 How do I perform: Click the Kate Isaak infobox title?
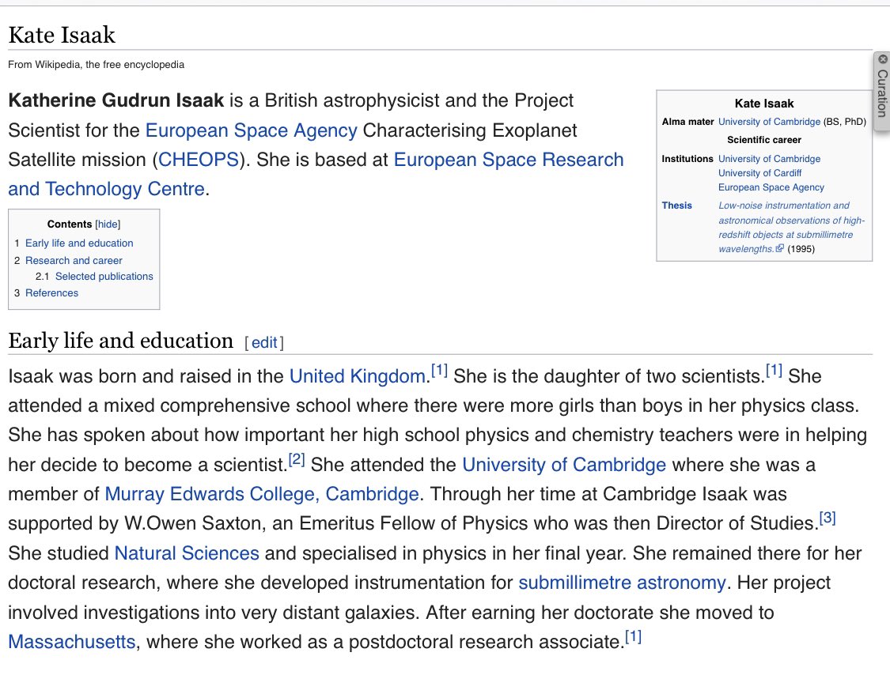pos(764,104)
